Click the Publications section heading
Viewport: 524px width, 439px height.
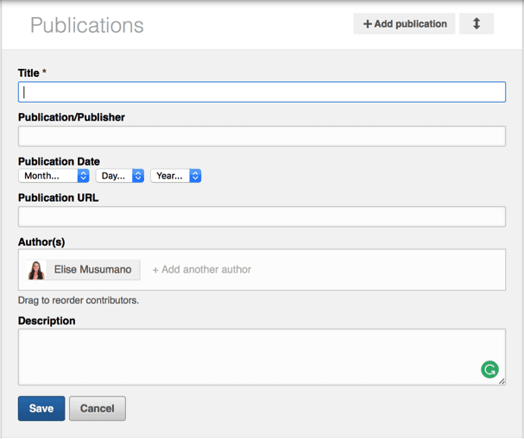point(87,26)
